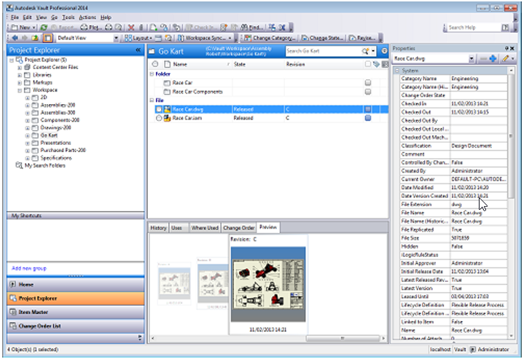Click the minus remove property icon
524x359 pixels.
coord(483,59)
